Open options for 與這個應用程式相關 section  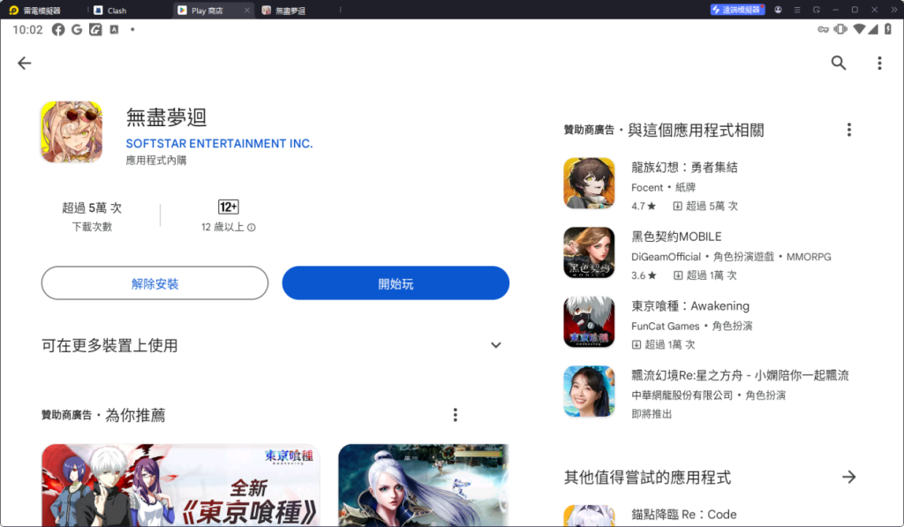pos(848,130)
